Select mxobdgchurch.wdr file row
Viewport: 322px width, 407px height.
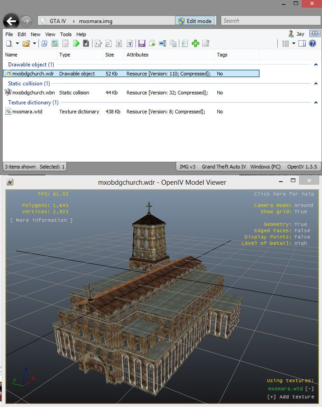pyautogui.click(x=131, y=74)
